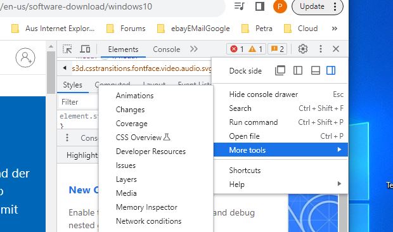Select the Styles tab
393x232 pixels.
coord(73,85)
